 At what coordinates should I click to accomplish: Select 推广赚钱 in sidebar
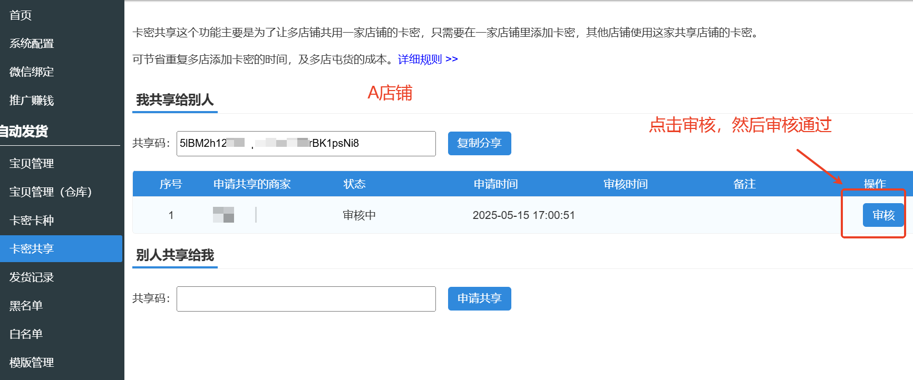point(32,101)
